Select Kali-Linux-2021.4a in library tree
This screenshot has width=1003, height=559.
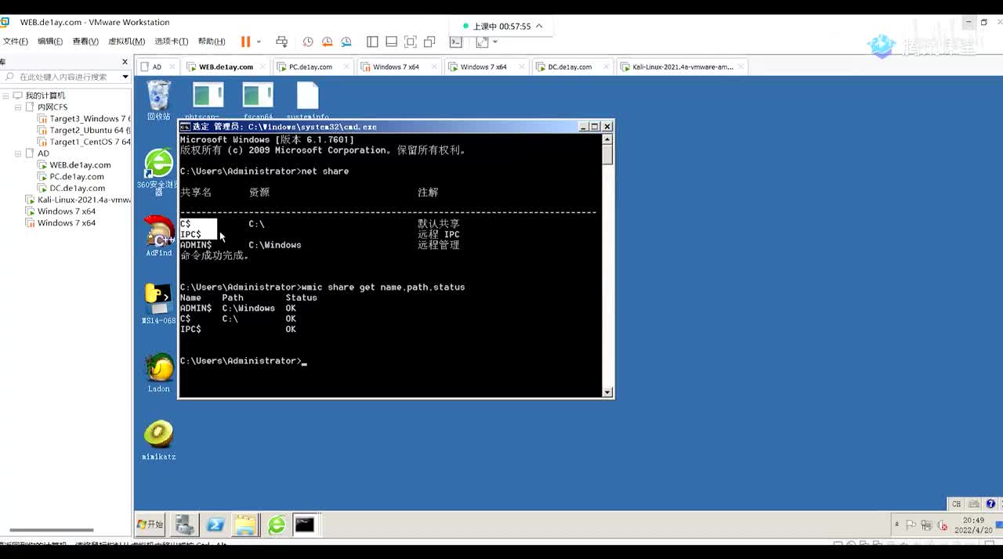click(x=78, y=200)
